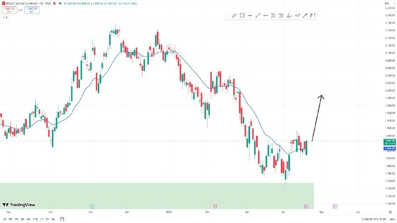Select the 6M date range
Image resolution: width=397 pixels, height=223 pixels.
click(x=28, y=219)
